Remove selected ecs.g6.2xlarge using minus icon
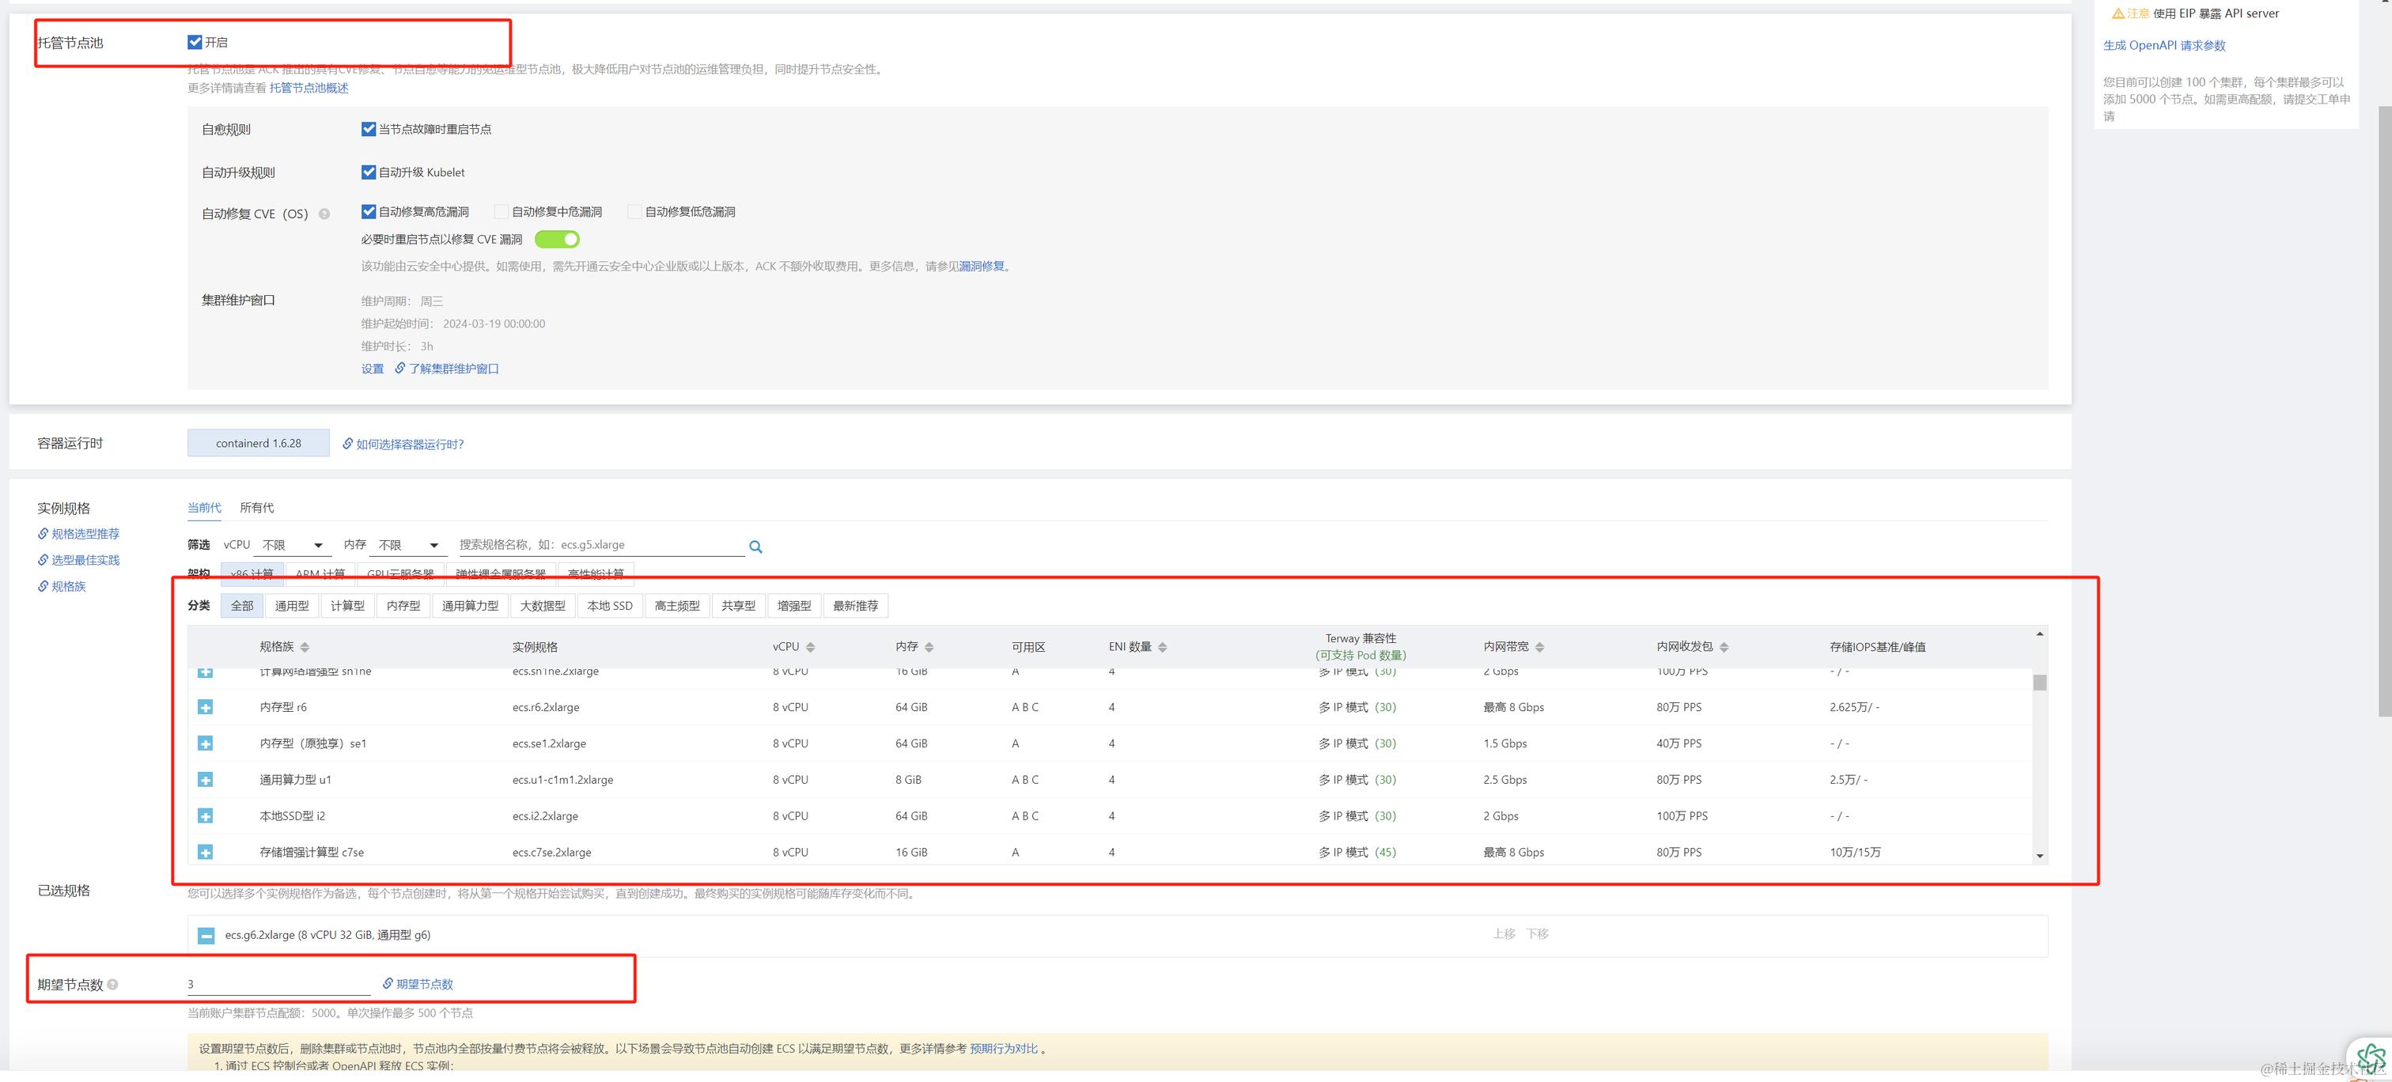Screen dimensions: 2392x1082 [x=206, y=936]
